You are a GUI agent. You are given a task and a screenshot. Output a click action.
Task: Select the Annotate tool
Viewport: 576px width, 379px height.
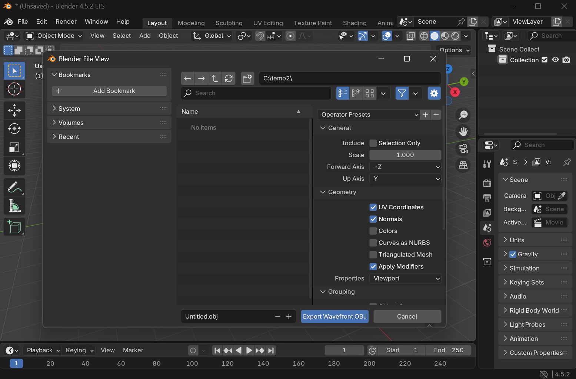tap(14, 187)
